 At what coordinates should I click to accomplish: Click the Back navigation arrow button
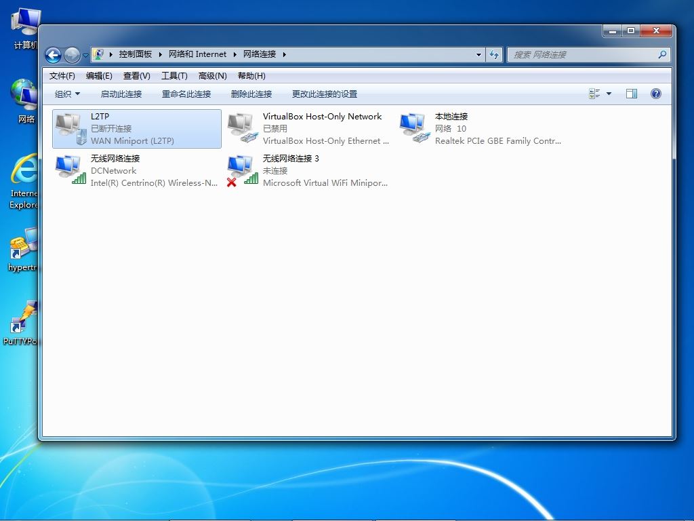pos(53,56)
